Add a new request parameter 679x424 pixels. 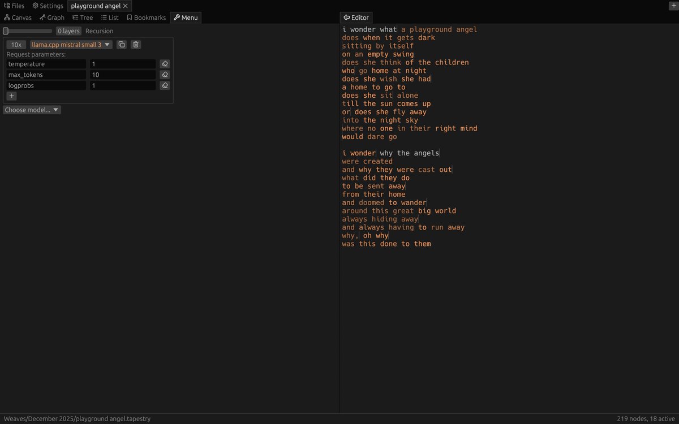click(11, 96)
